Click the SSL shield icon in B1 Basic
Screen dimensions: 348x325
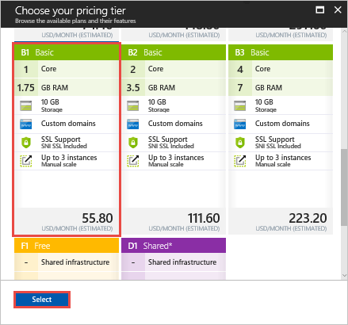(x=26, y=143)
